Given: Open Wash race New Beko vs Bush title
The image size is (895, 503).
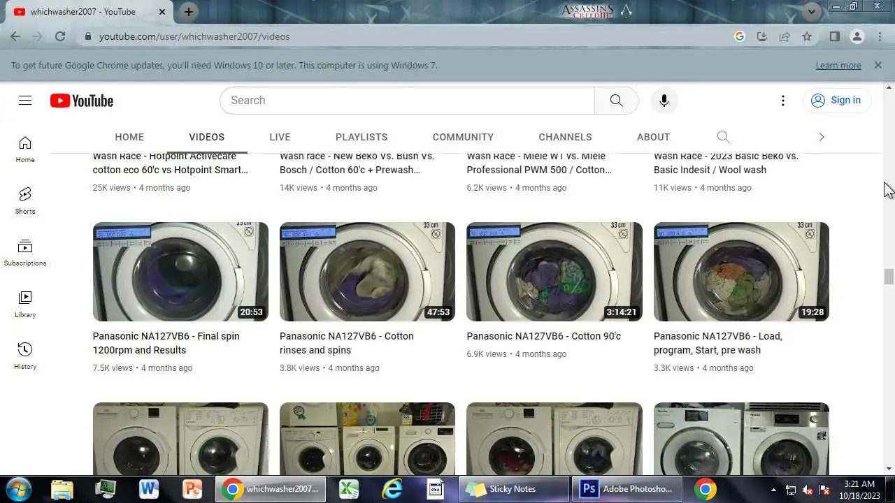Looking at the screenshot, I should (357, 163).
